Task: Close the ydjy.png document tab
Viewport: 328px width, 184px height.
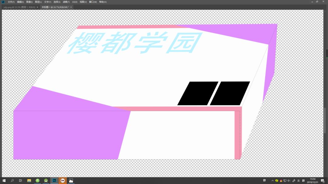Action: pyautogui.click(x=37, y=7)
